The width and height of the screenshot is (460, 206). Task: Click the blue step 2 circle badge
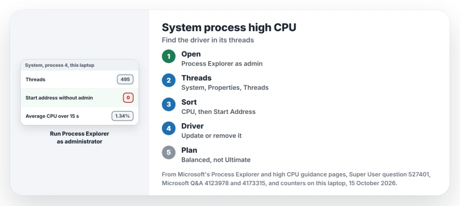[x=169, y=81]
